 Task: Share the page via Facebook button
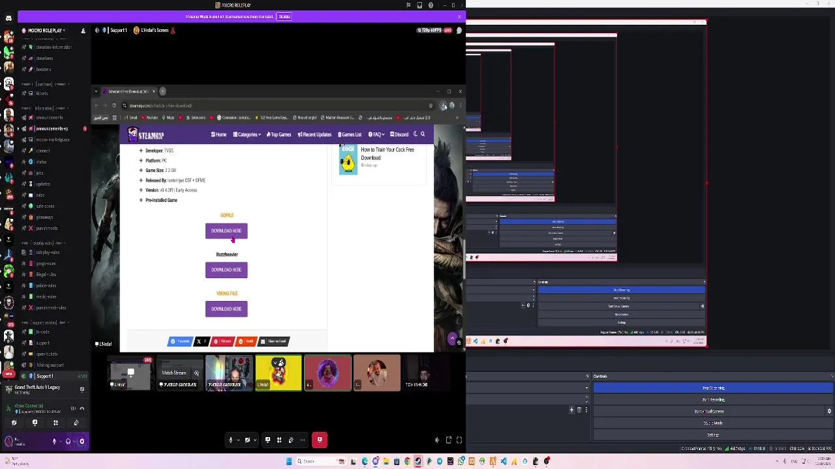[180, 341]
